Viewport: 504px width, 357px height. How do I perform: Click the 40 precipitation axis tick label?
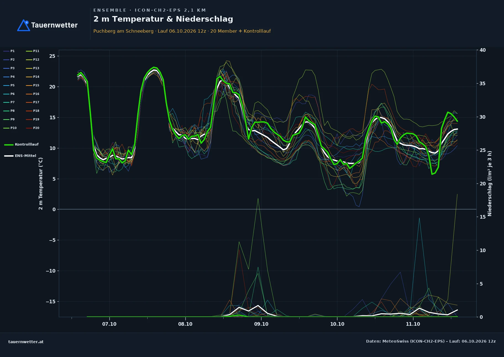click(x=482, y=50)
